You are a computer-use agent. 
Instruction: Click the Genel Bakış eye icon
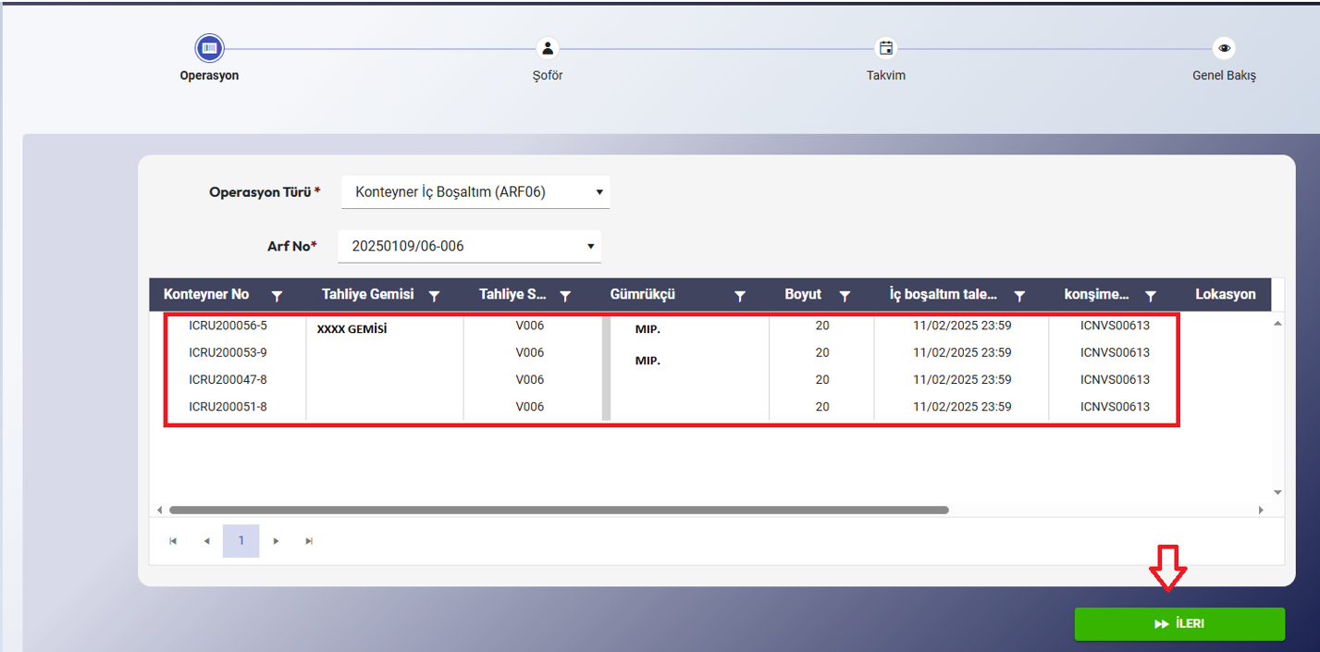tap(1224, 48)
